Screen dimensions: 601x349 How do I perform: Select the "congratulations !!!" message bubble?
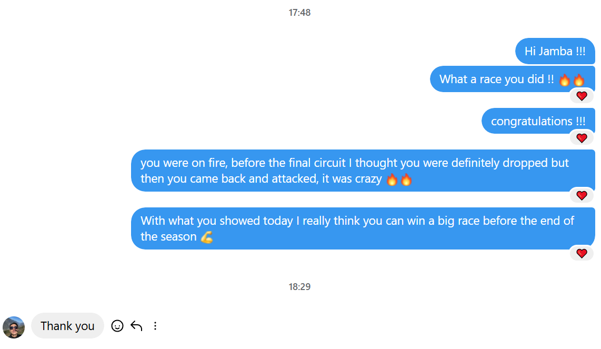538,122
